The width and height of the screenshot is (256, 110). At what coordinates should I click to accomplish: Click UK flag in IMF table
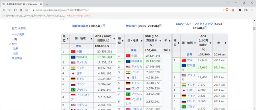(x=73, y=105)
